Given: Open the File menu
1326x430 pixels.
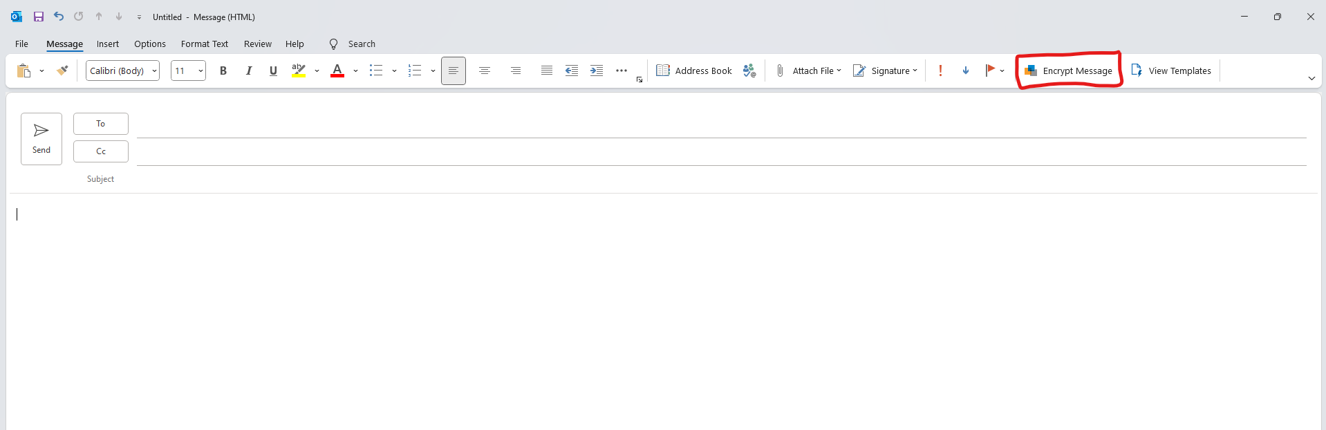Looking at the screenshot, I should [22, 44].
